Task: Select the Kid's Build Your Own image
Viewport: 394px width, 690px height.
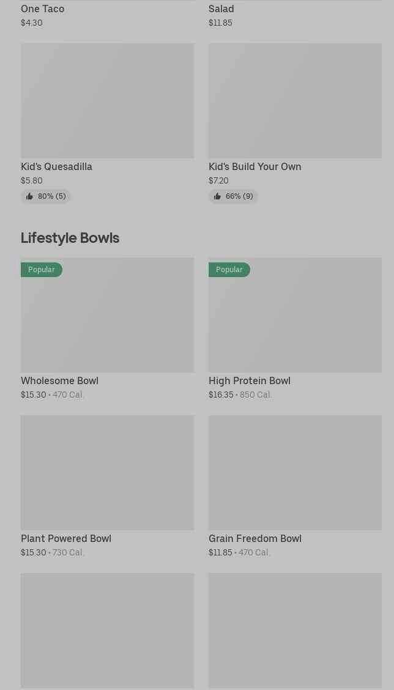Action: (x=295, y=101)
